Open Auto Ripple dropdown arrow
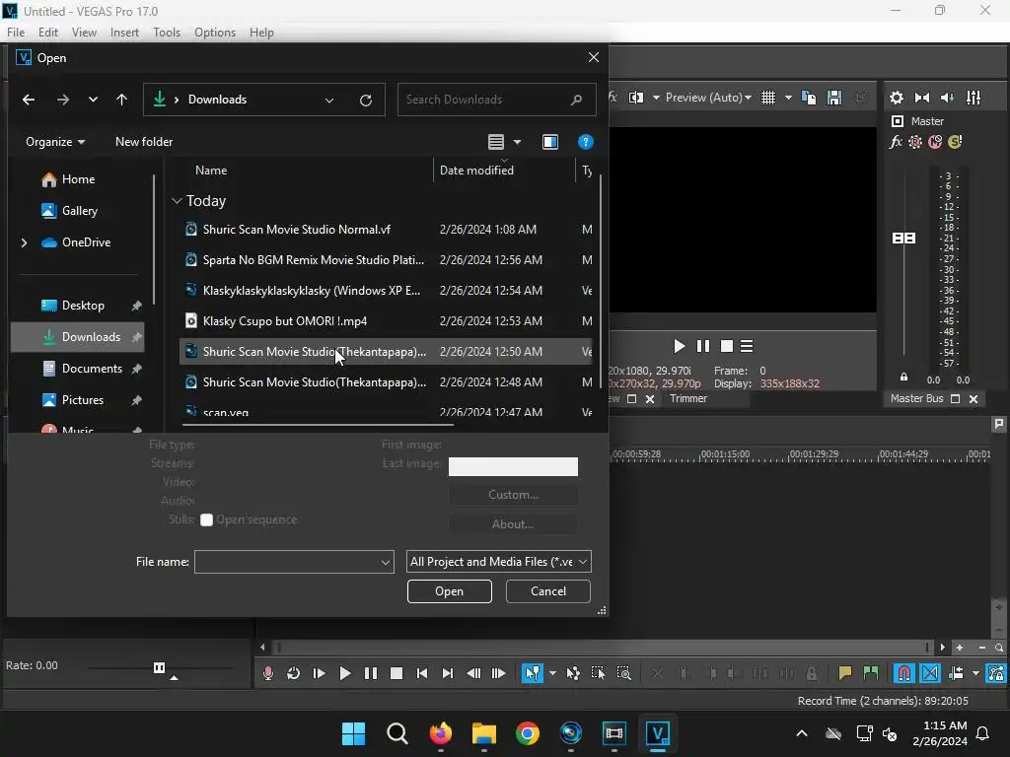 coord(975,673)
